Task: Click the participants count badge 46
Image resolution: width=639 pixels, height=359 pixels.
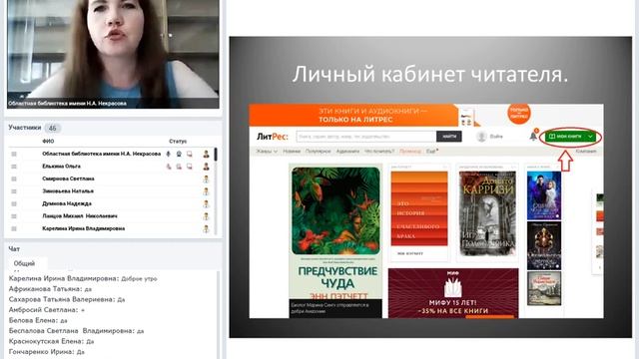Action: click(53, 129)
